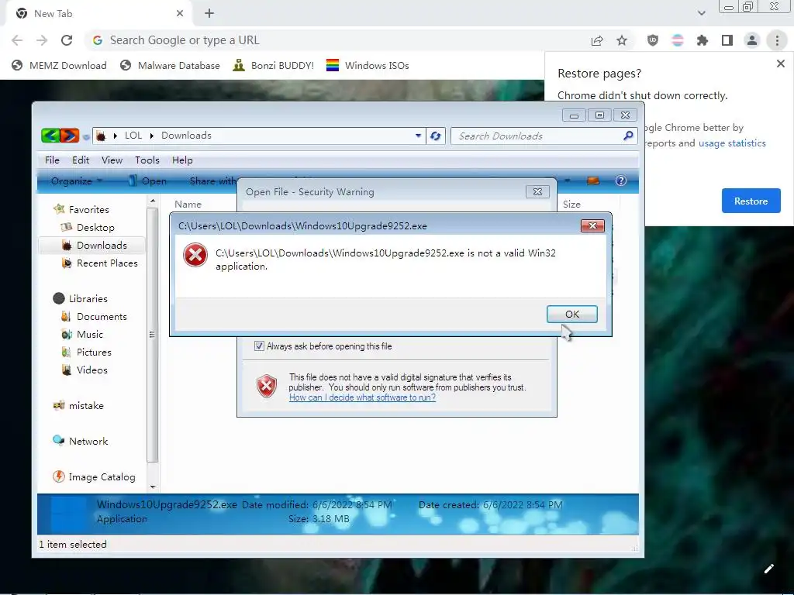This screenshot has height=595, width=794.
Task: Click OK in the invalid Win32 error dialog
Action: [571, 315]
